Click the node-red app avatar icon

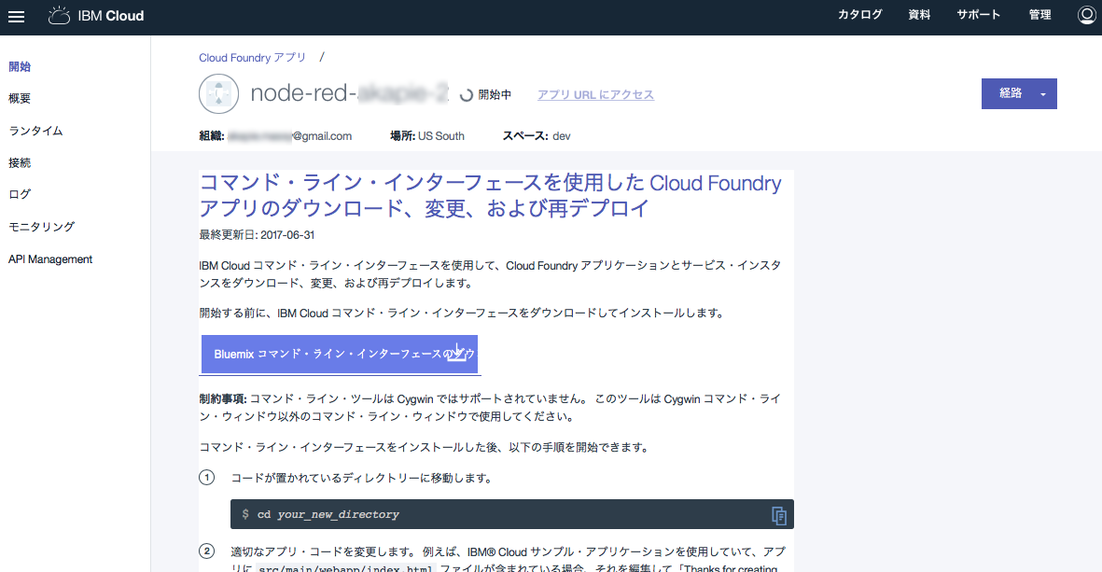218,93
